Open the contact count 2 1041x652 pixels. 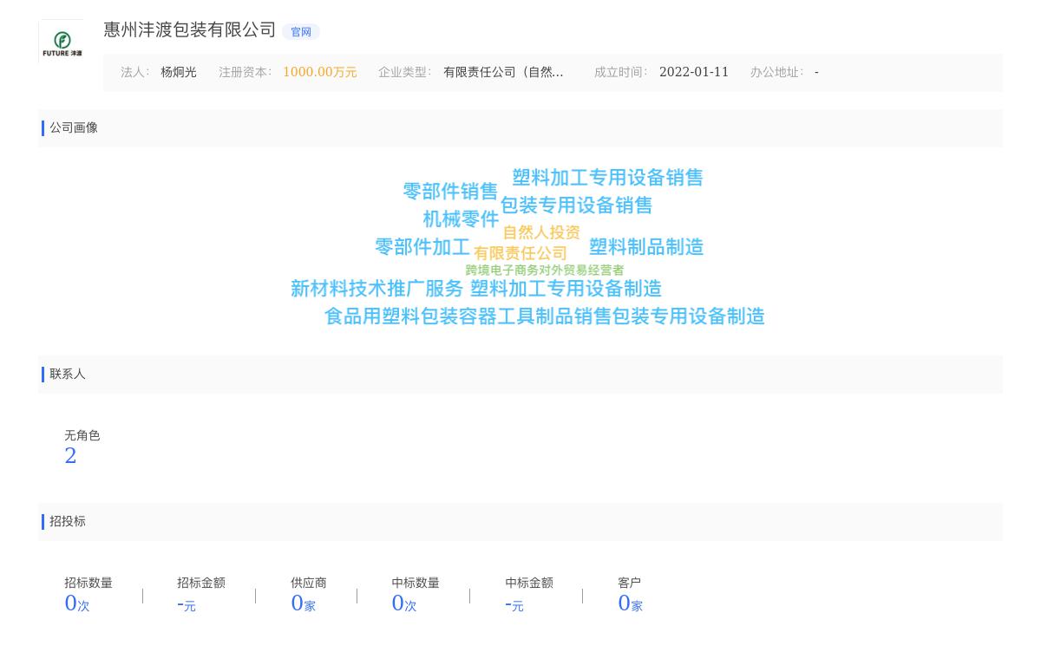[x=70, y=456]
